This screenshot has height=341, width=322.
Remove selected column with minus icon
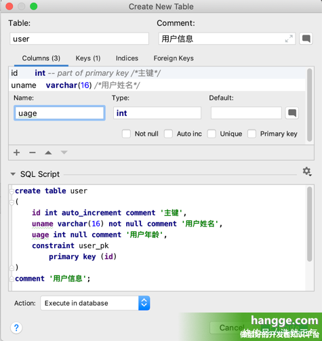point(33,153)
